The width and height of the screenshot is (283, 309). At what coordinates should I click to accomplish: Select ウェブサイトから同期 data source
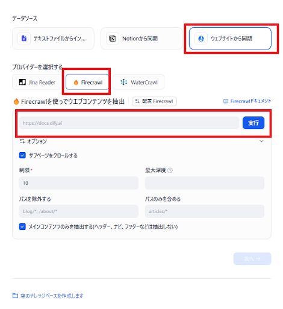tap(230, 39)
